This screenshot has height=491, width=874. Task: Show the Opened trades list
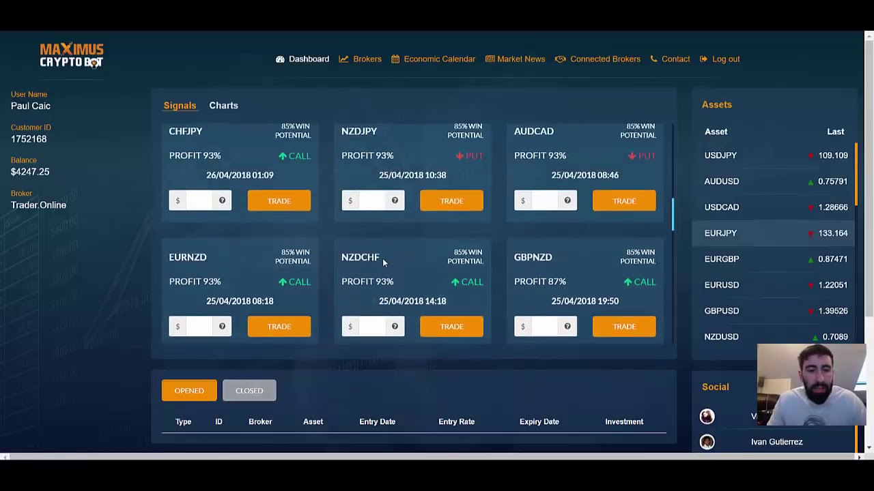click(x=189, y=391)
